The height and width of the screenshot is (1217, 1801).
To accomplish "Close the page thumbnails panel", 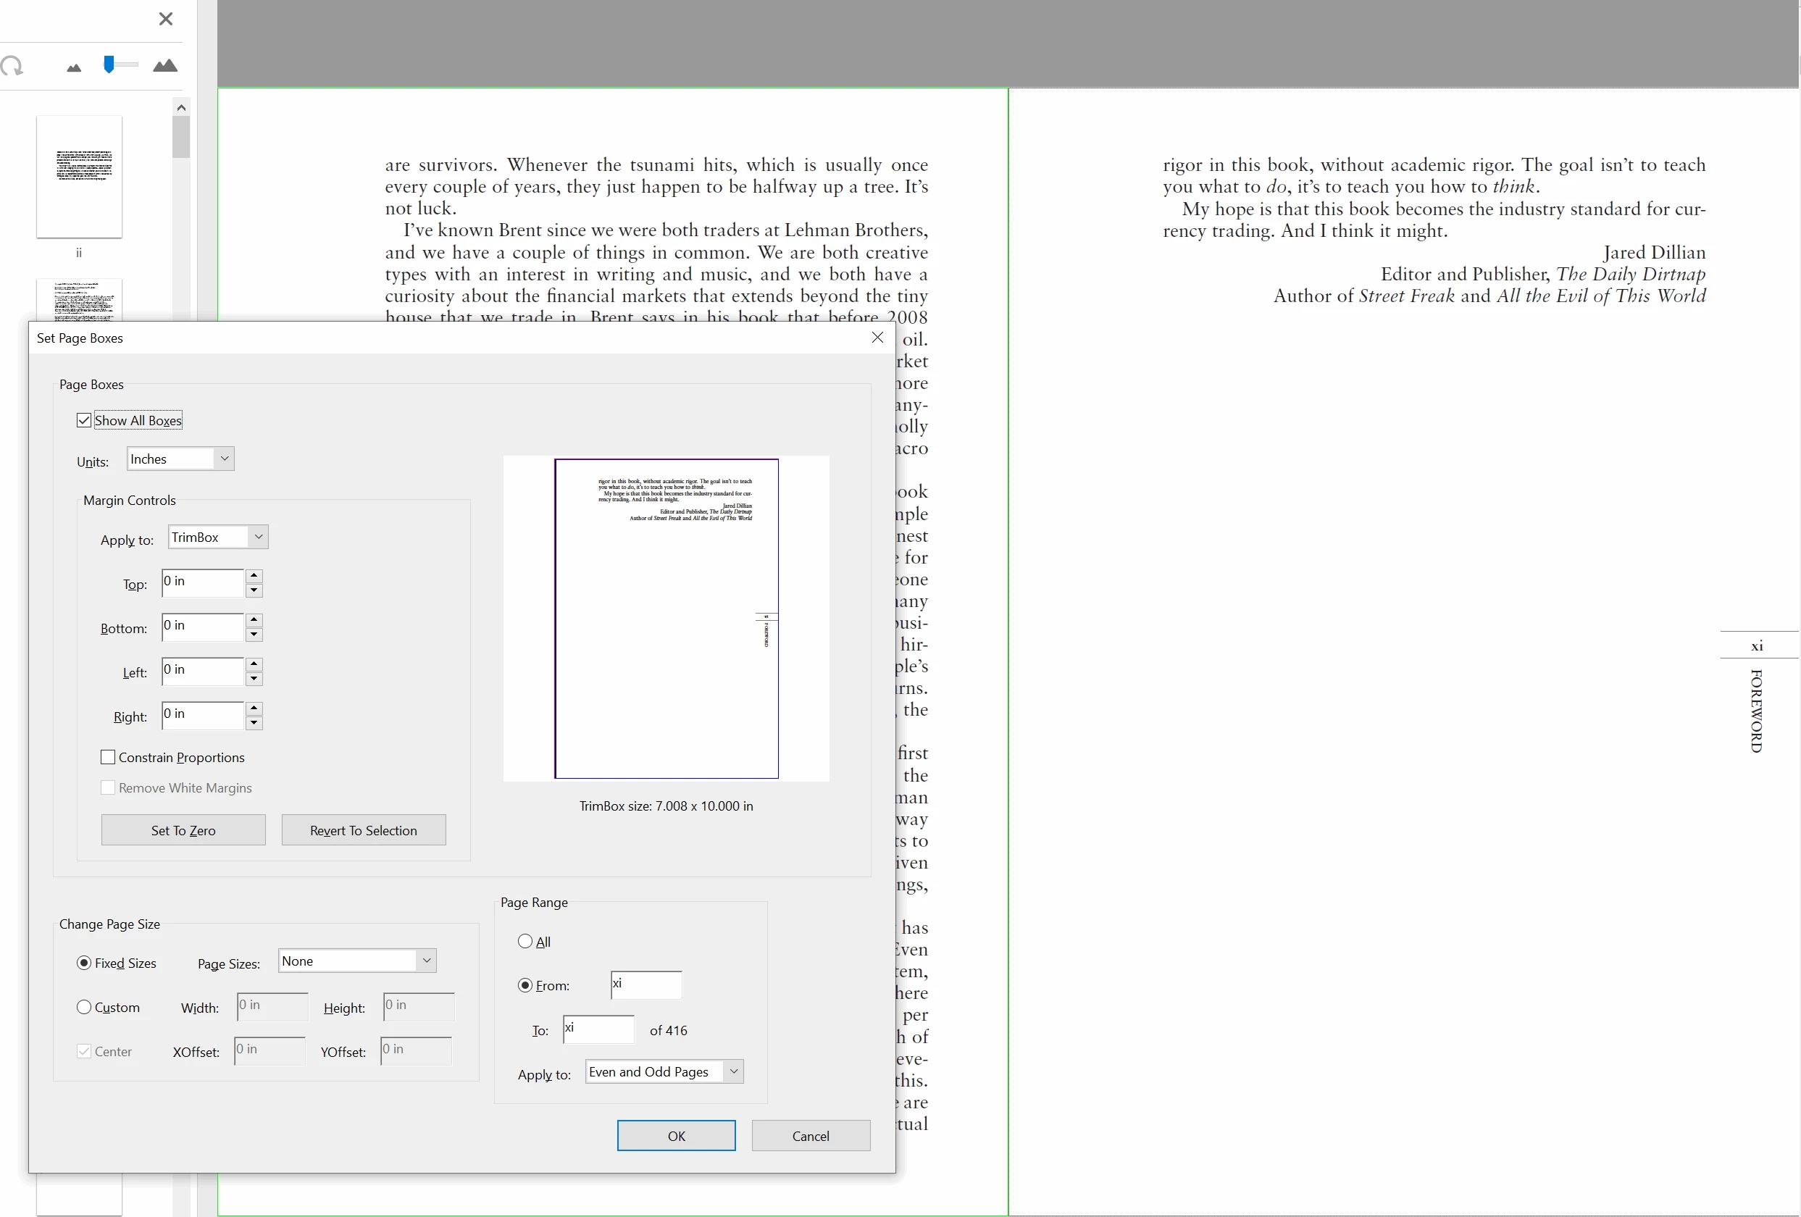I will 165,19.
